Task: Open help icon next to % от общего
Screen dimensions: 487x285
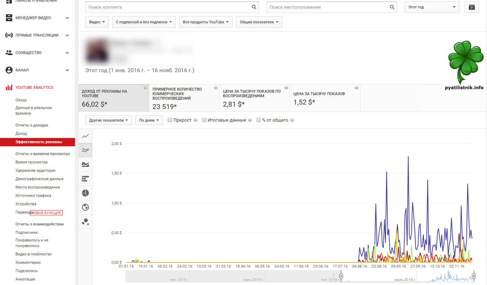Action: pyautogui.click(x=292, y=120)
